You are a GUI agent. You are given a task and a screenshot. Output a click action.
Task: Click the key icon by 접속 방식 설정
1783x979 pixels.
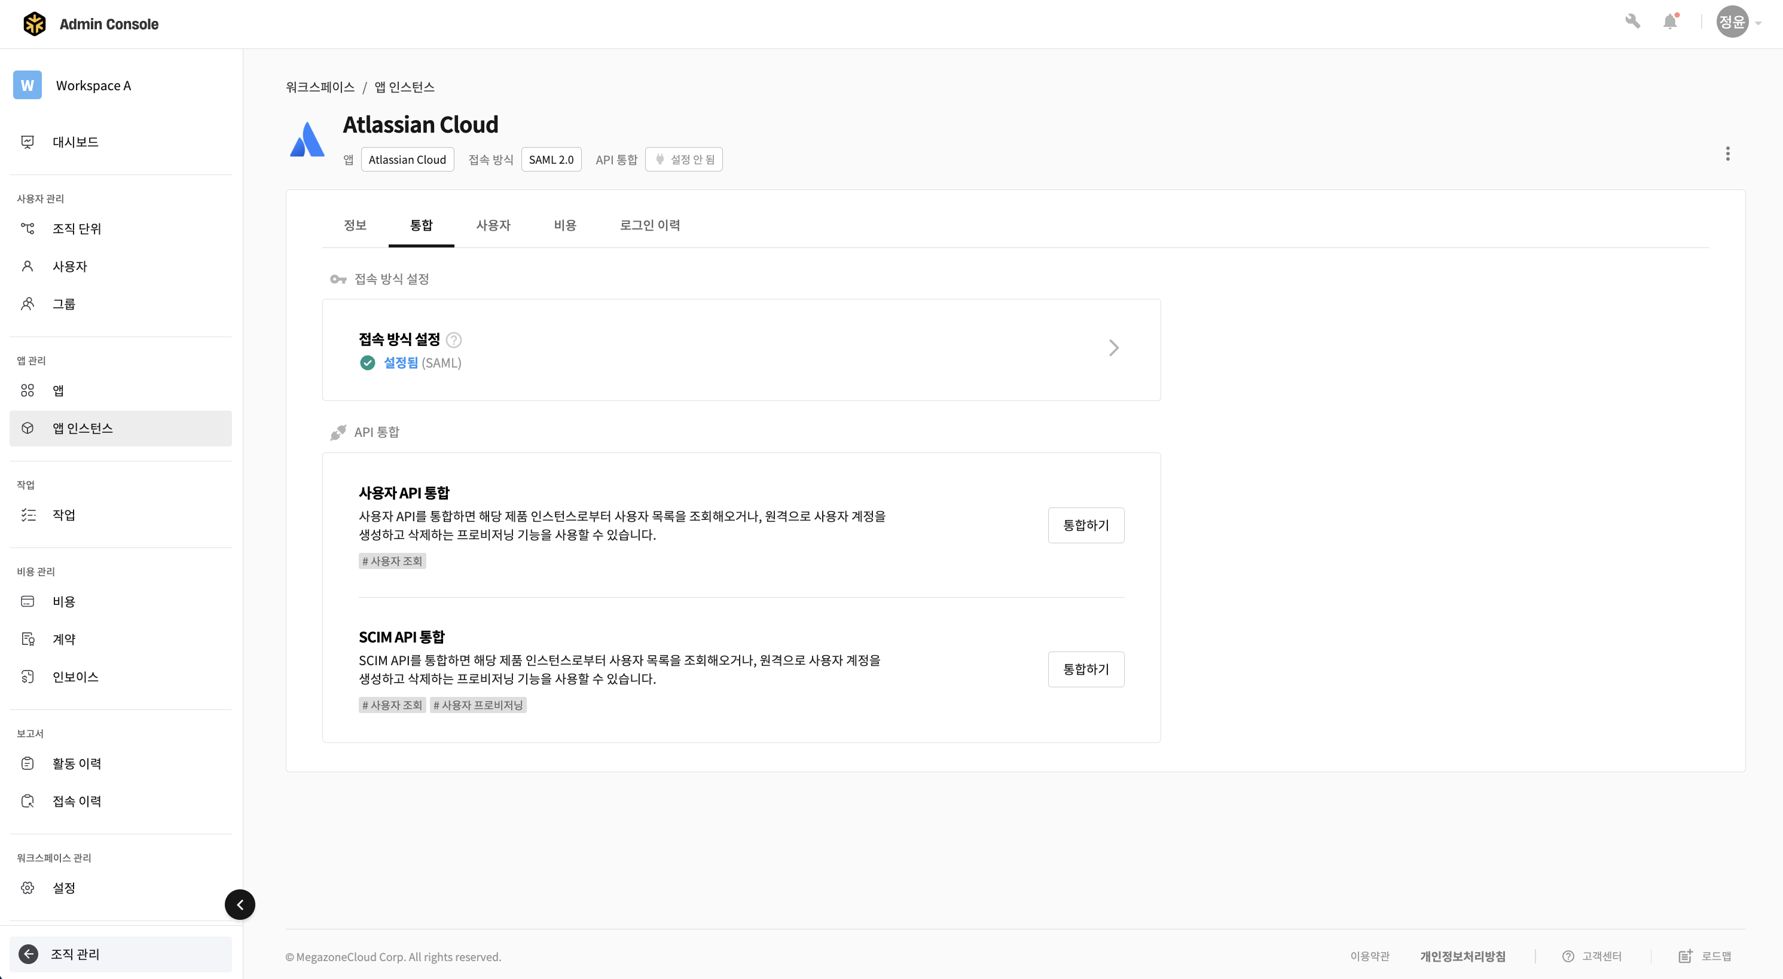click(x=338, y=279)
